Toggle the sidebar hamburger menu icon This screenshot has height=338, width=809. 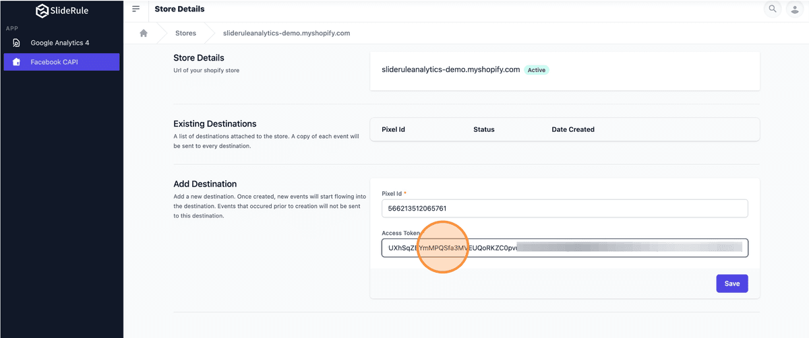136,9
